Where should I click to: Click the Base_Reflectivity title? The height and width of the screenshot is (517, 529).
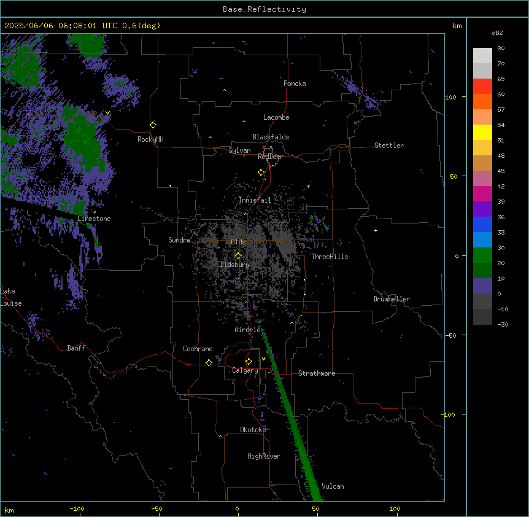point(264,9)
